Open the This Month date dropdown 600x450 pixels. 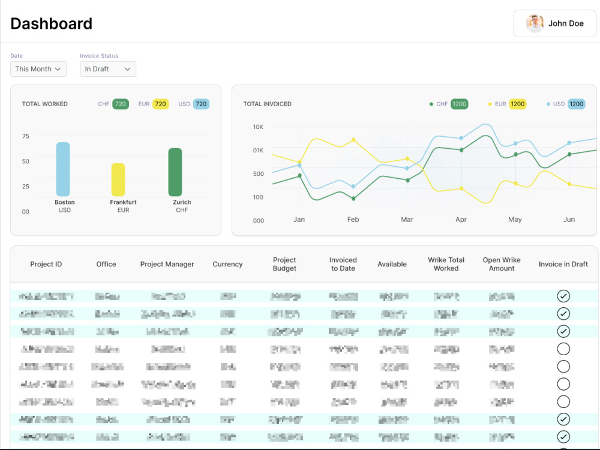point(38,69)
